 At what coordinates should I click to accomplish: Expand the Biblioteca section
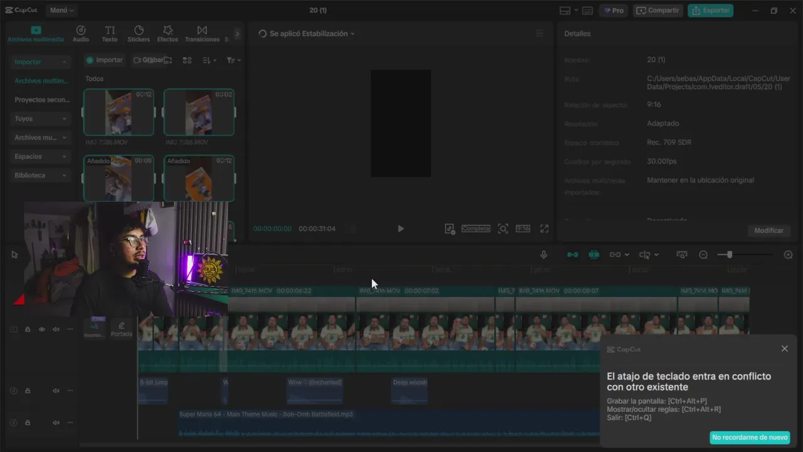pyautogui.click(x=41, y=175)
